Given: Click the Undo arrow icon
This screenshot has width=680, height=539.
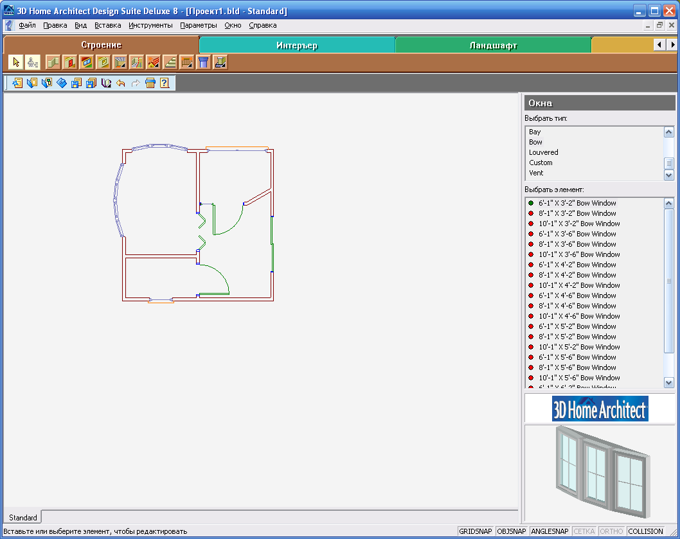Looking at the screenshot, I should pyautogui.click(x=121, y=83).
